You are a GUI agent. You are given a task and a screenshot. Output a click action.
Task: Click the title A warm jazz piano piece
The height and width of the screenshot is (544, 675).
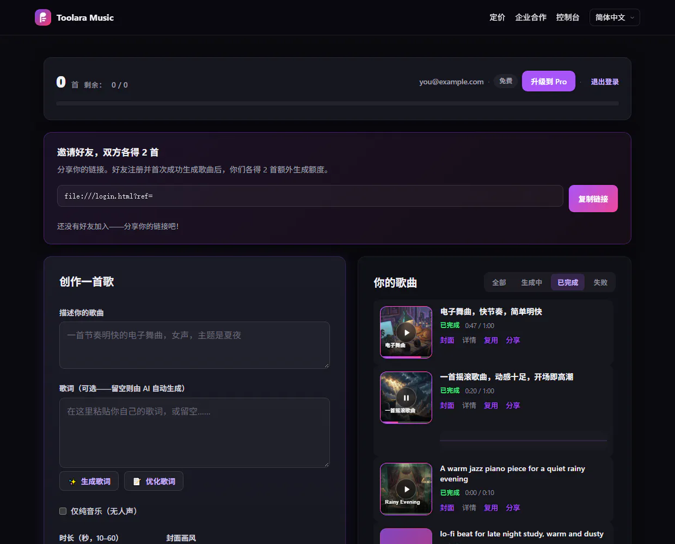tap(512, 474)
